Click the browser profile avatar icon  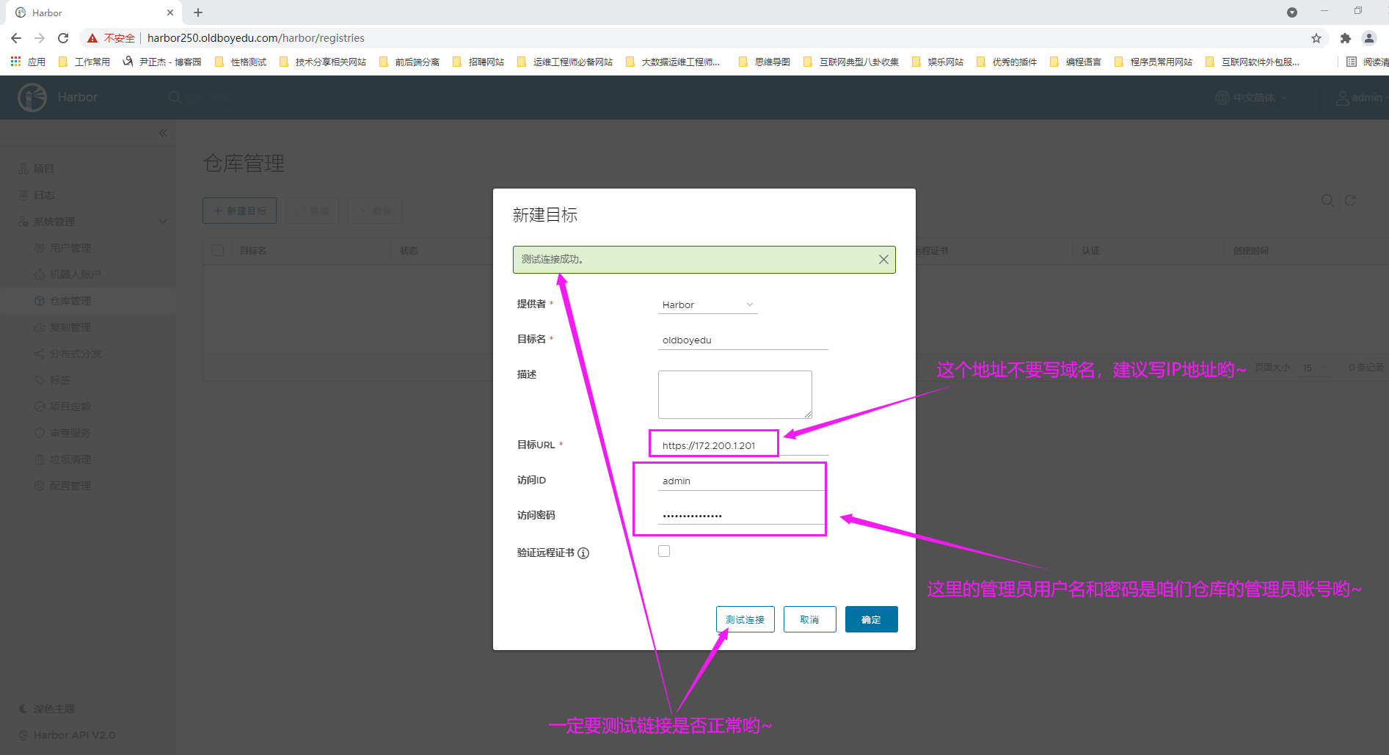tap(1369, 38)
